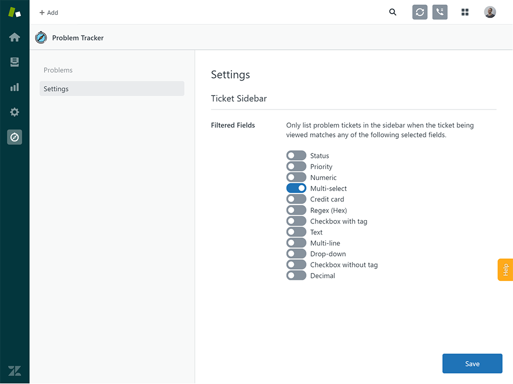Enable the Status filter toggle
513x384 pixels.
(296, 155)
